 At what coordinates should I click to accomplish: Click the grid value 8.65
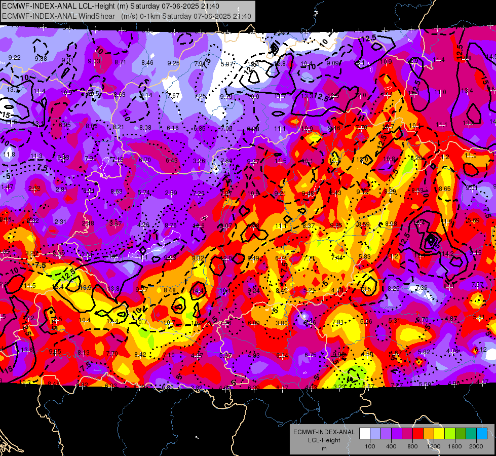click(445, 189)
